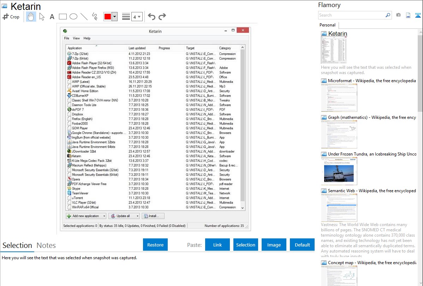This screenshot has height=286, width=423.
Task: Open the Microformat Wikipedia snapshot thumbnail
Action: (339, 98)
